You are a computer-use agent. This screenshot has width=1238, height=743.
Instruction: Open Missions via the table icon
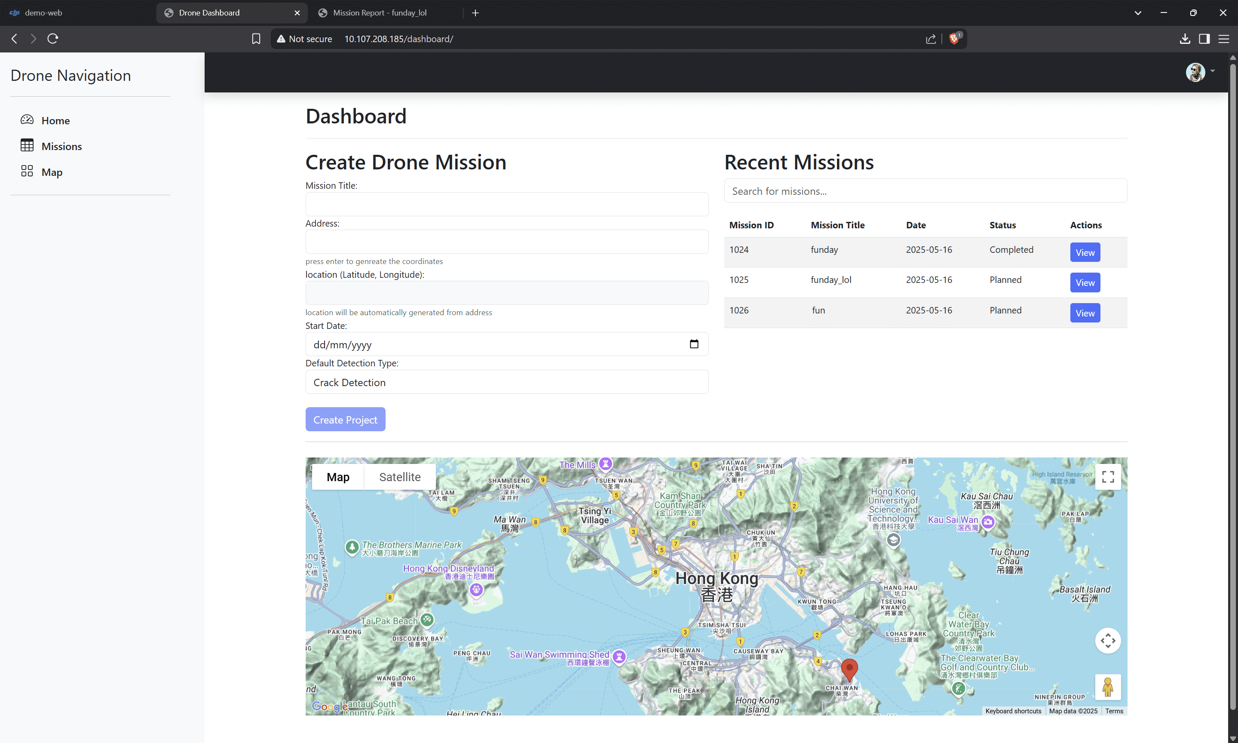click(x=27, y=146)
